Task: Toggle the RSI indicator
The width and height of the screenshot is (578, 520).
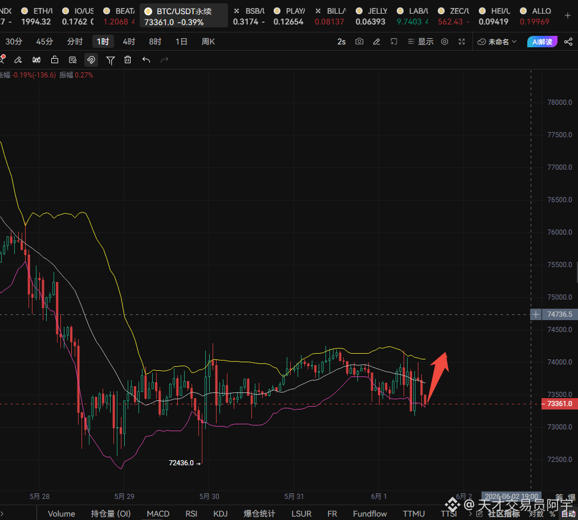Action: pyautogui.click(x=192, y=513)
